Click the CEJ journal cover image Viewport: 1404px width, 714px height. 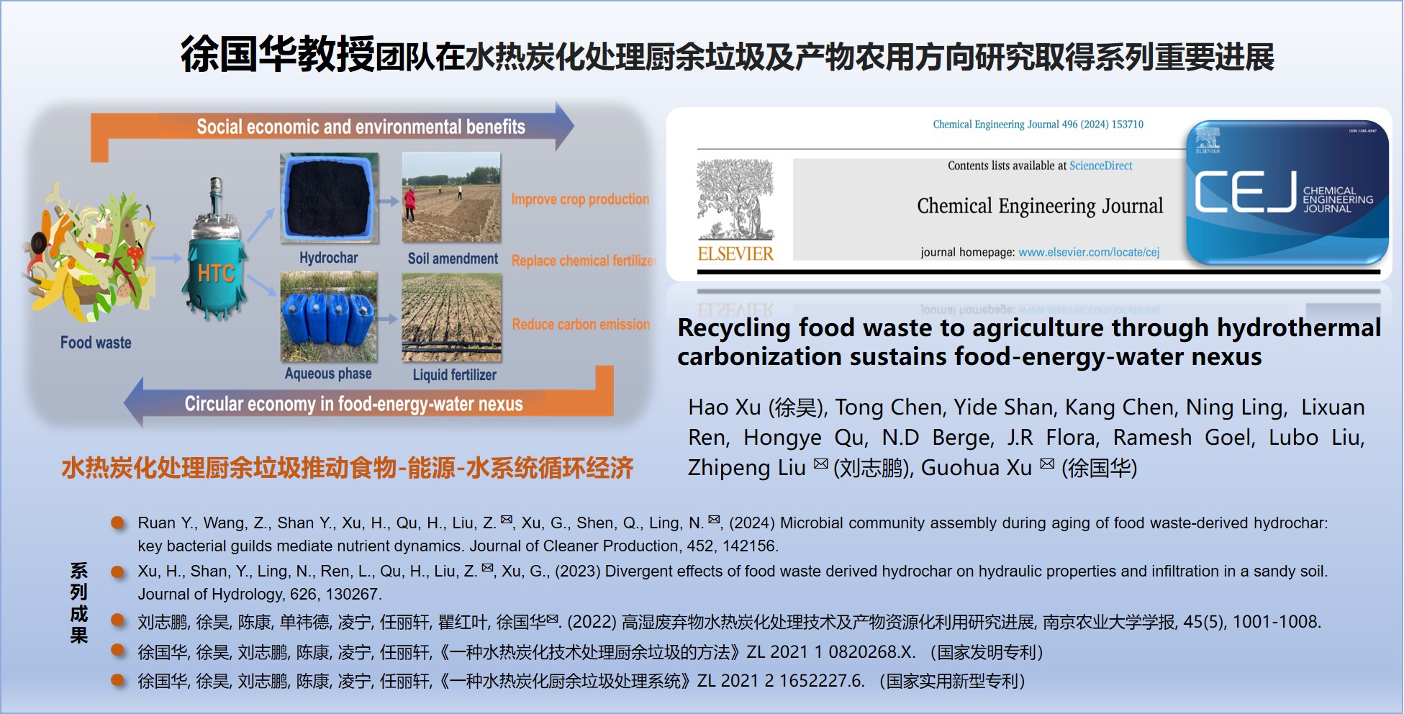(x=1287, y=192)
